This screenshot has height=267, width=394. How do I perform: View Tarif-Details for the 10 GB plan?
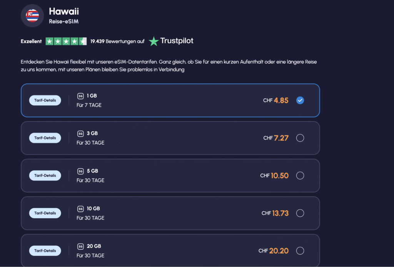click(x=45, y=213)
